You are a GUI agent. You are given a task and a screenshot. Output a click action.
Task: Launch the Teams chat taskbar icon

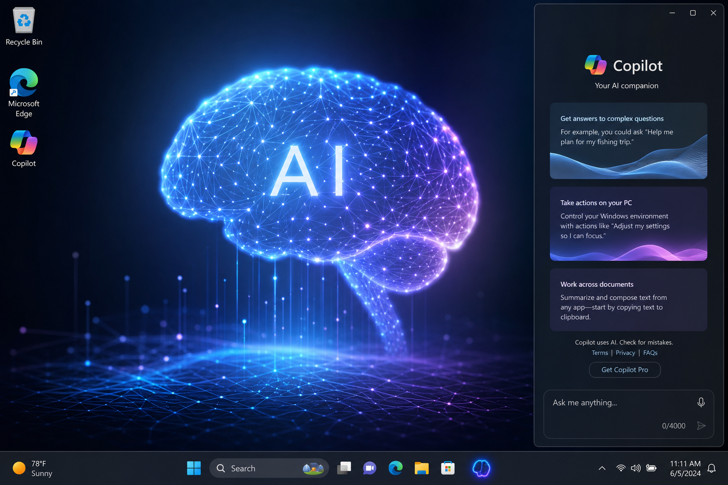point(370,468)
